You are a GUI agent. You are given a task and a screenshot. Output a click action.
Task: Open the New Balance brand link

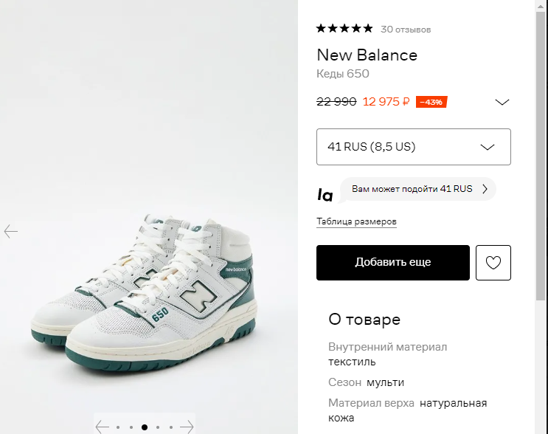click(367, 55)
